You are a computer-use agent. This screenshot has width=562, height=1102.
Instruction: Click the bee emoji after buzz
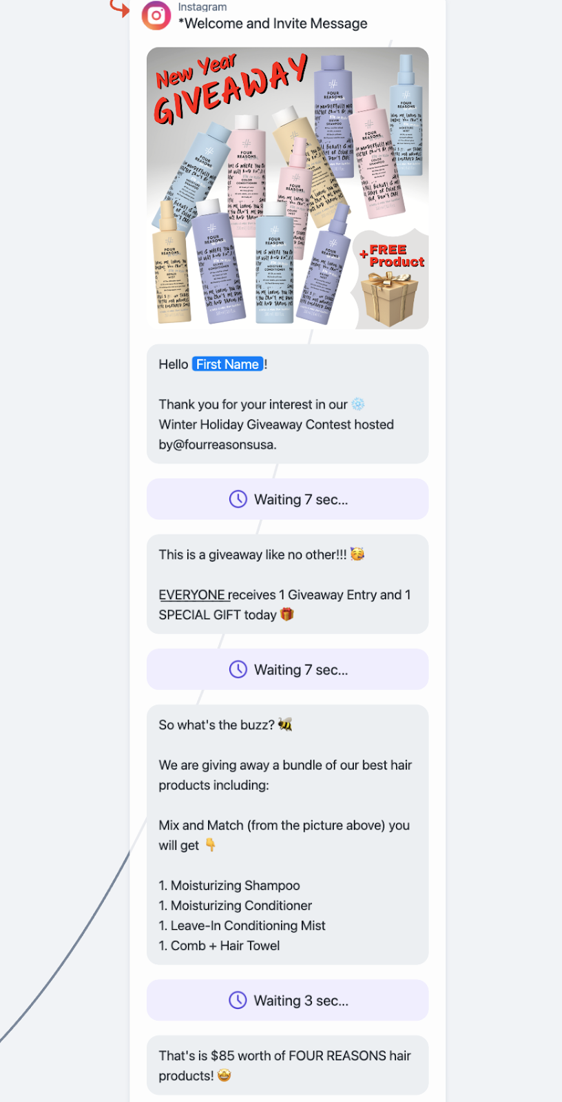[x=285, y=725]
